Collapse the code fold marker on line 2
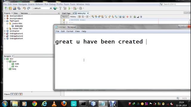191x107 pixels. 67,23
